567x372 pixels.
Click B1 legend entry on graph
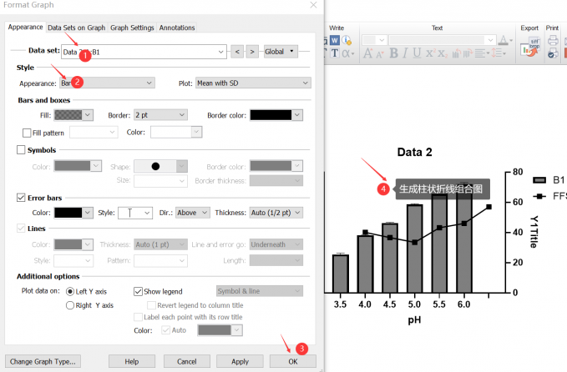(548, 180)
